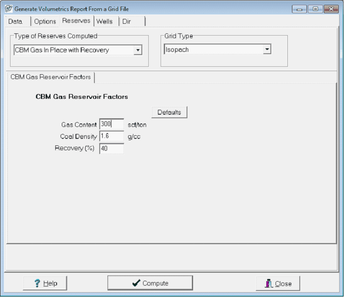Image resolution: width=344 pixels, height=297 pixels.
Task: Click the application icon in the title bar
Action: (x=8, y=9)
